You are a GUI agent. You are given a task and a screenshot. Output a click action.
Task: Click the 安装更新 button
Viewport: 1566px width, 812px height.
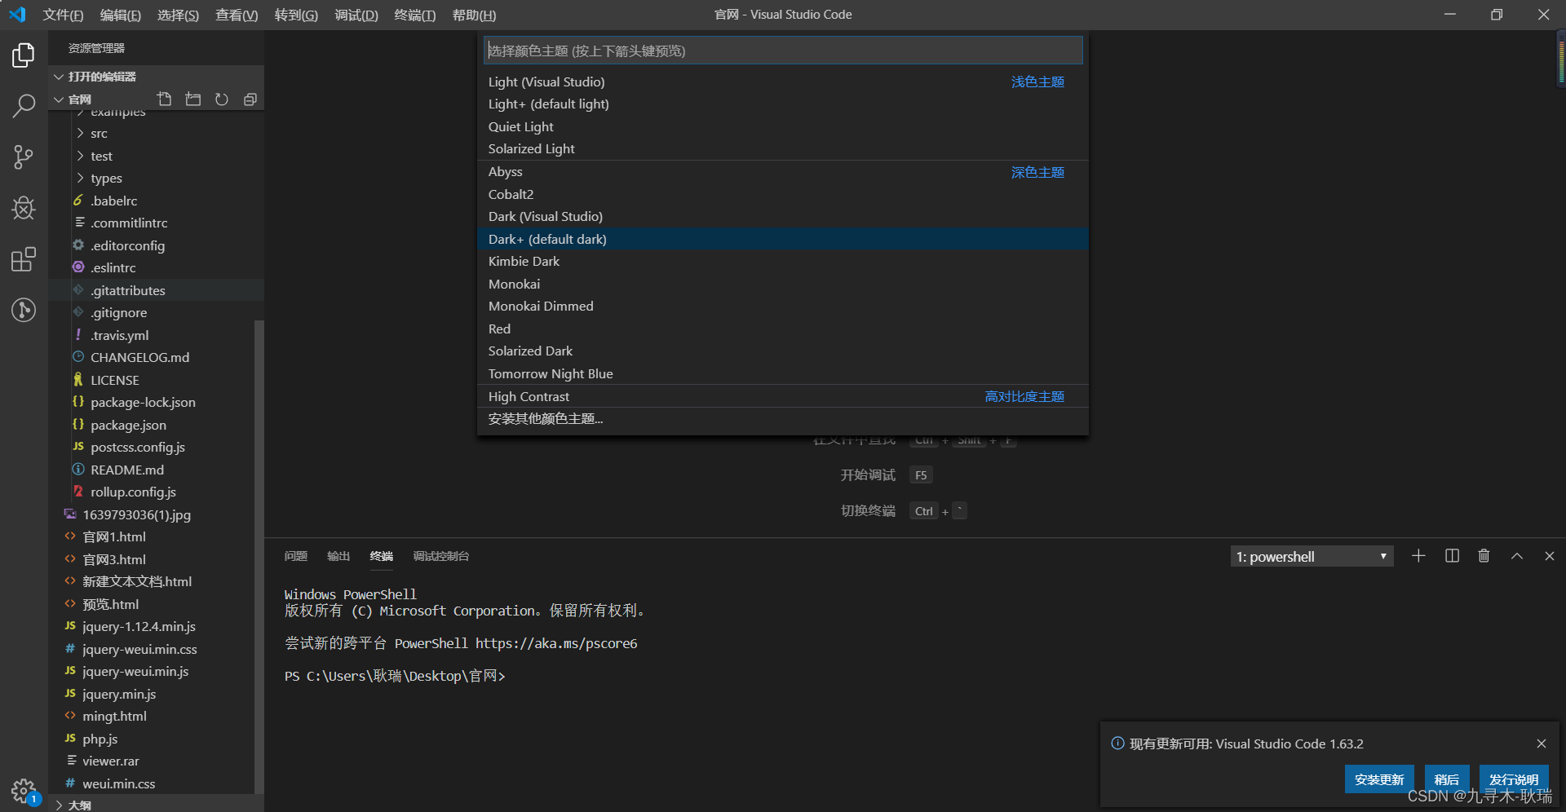coord(1379,779)
